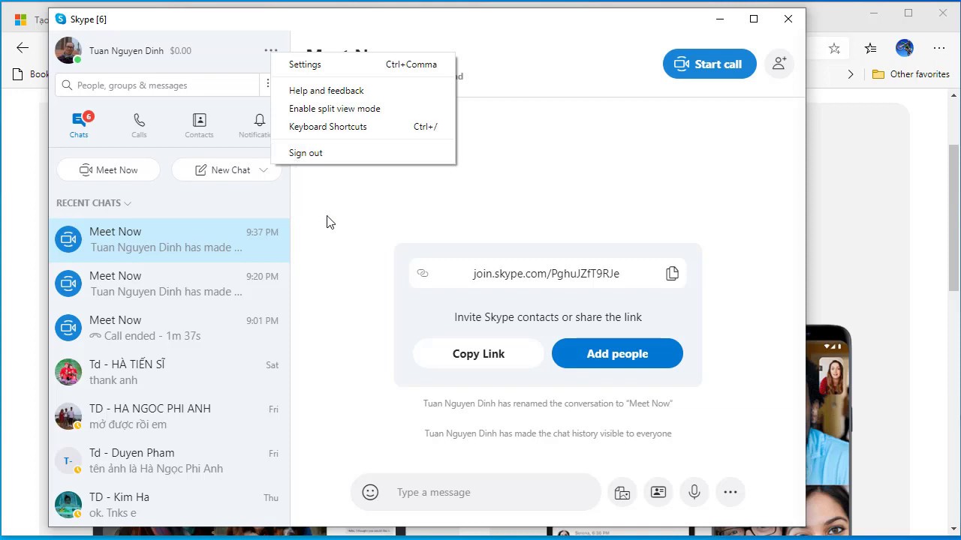Image resolution: width=961 pixels, height=540 pixels.
Task: Open the browser settings ellipsis menu
Action: pos(939,49)
